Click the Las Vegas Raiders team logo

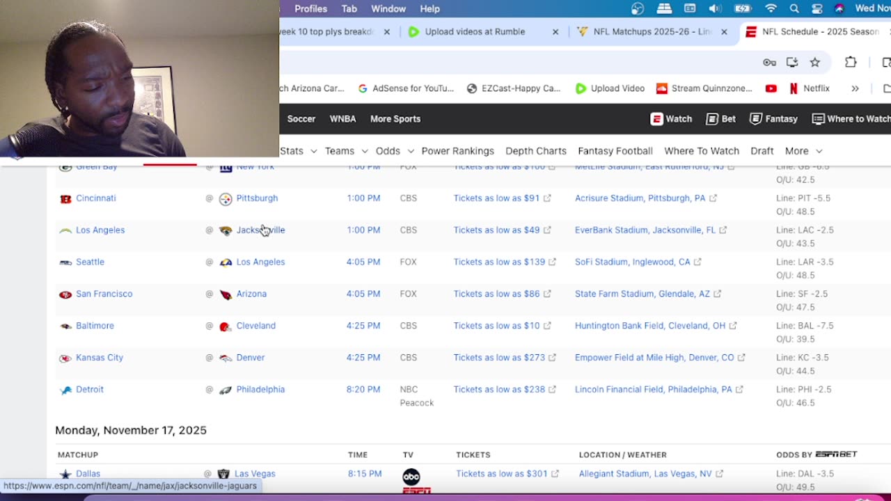coord(223,475)
